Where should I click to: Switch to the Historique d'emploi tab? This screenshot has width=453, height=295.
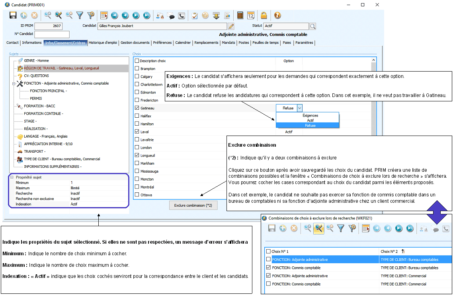(103, 43)
